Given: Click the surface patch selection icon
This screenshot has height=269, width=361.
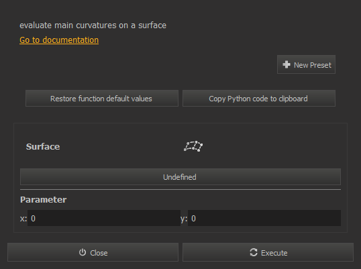Looking at the screenshot, I should 193,146.
